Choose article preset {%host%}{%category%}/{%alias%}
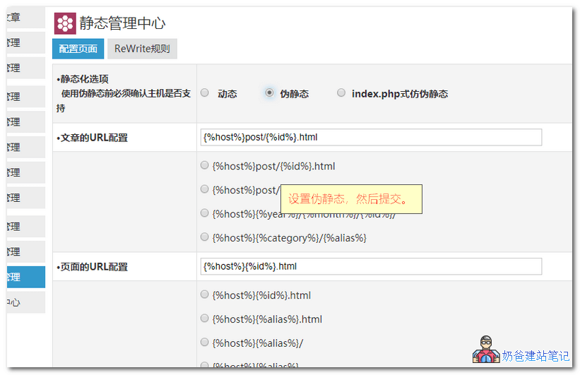580x375 pixels. click(205, 237)
